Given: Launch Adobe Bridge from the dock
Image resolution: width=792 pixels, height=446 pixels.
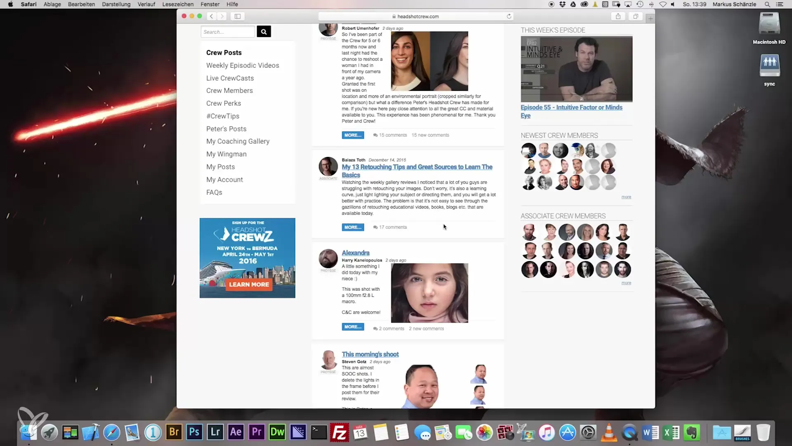Looking at the screenshot, I should [x=174, y=432].
